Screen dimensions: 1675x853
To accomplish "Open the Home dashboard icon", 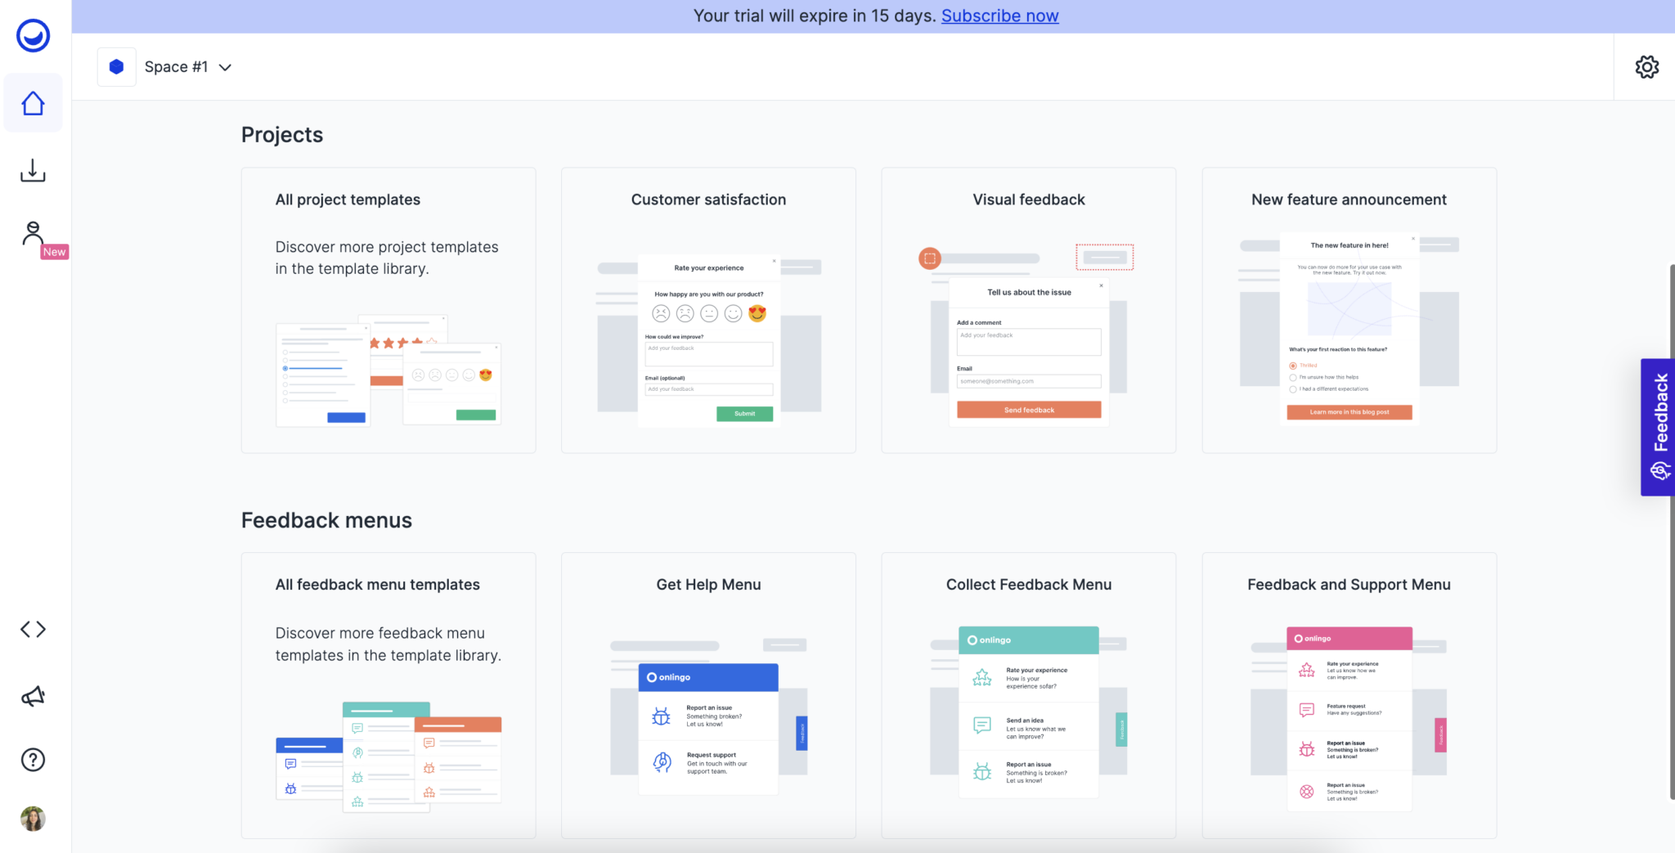I will pos(33,102).
